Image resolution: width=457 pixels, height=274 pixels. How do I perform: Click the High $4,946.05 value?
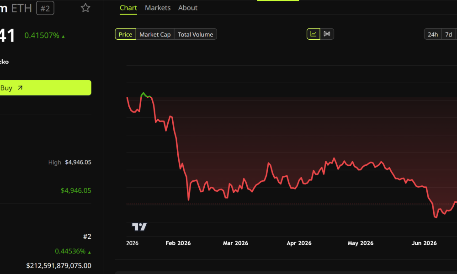(x=78, y=162)
